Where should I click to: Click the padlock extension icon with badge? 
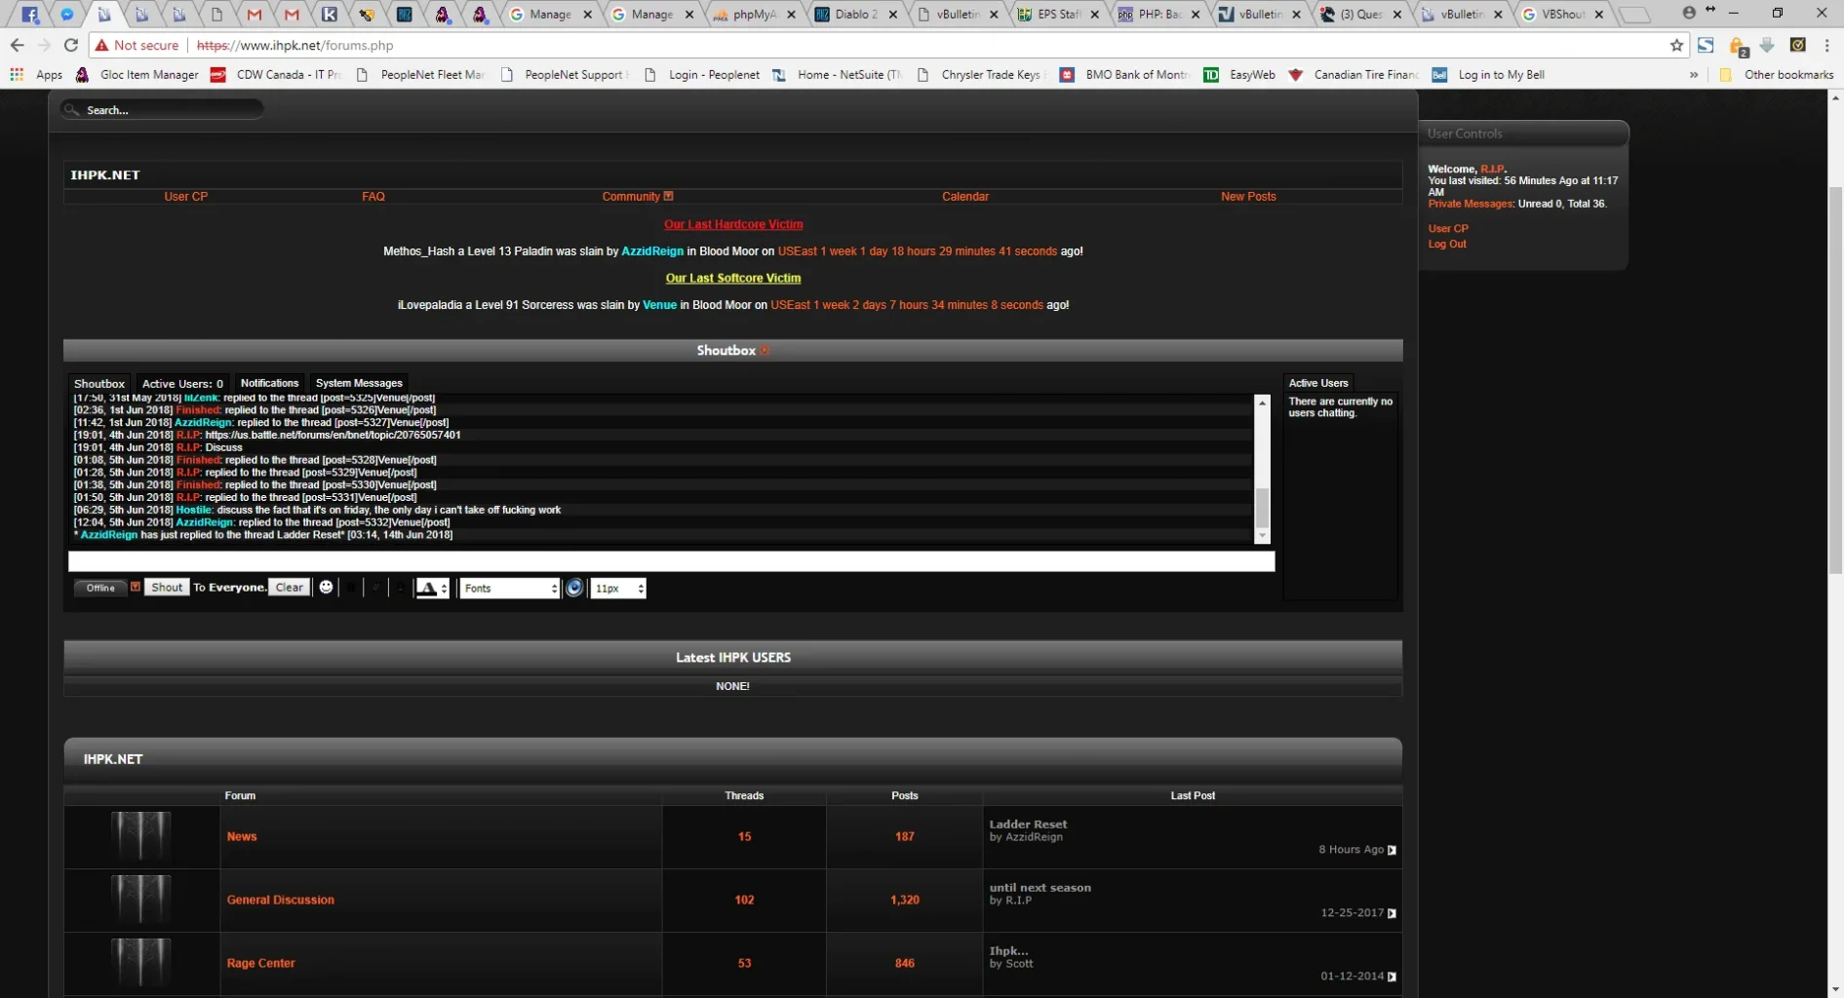(x=1737, y=46)
